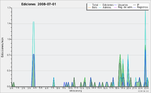Image resolution: width=151 pixels, height=93 pixels.
Task: Click the '7 h' x-axis tick label
Action: (x=53, y=88)
